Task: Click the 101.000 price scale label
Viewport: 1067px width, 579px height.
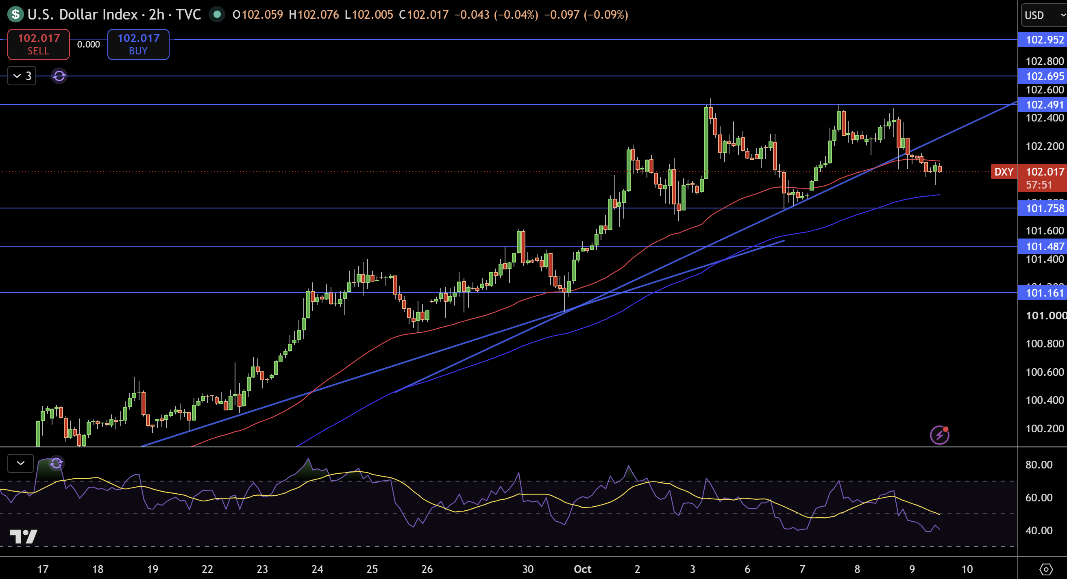Action: point(1046,316)
